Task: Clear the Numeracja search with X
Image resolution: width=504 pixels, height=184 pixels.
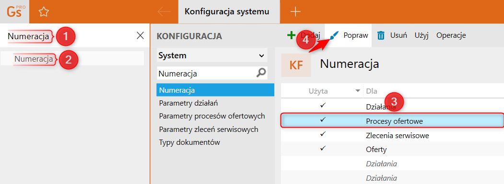Action: (140, 35)
